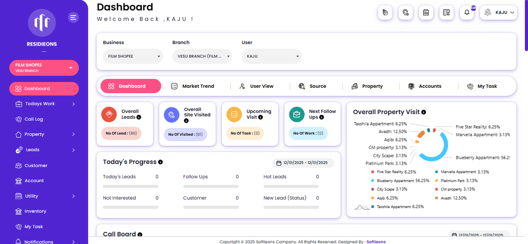The height and width of the screenshot is (244, 528).
Task: Toggle the sidebar collapse hamburger button
Action: coord(73,17)
